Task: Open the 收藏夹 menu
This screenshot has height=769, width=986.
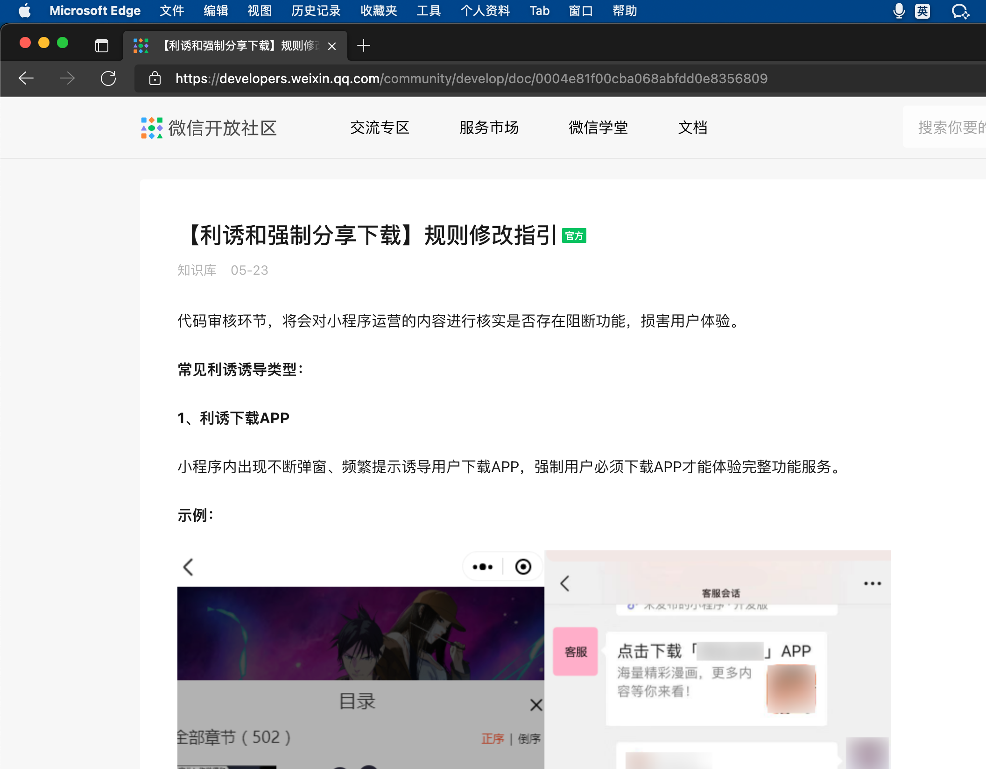Action: click(x=378, y=11)
